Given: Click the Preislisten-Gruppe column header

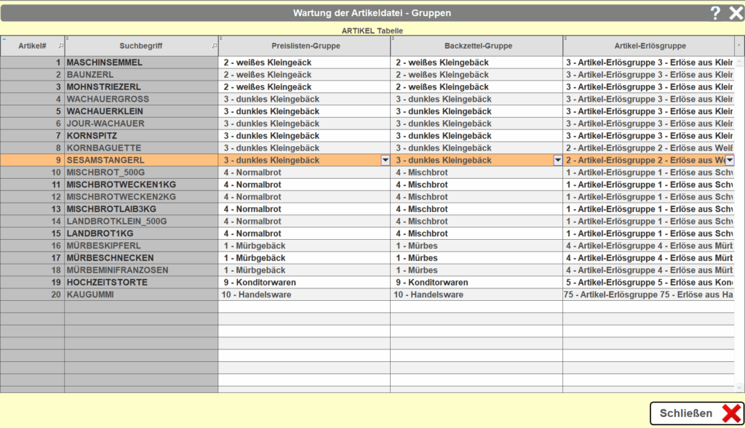Looking at the screenshot, I should 306,46.
